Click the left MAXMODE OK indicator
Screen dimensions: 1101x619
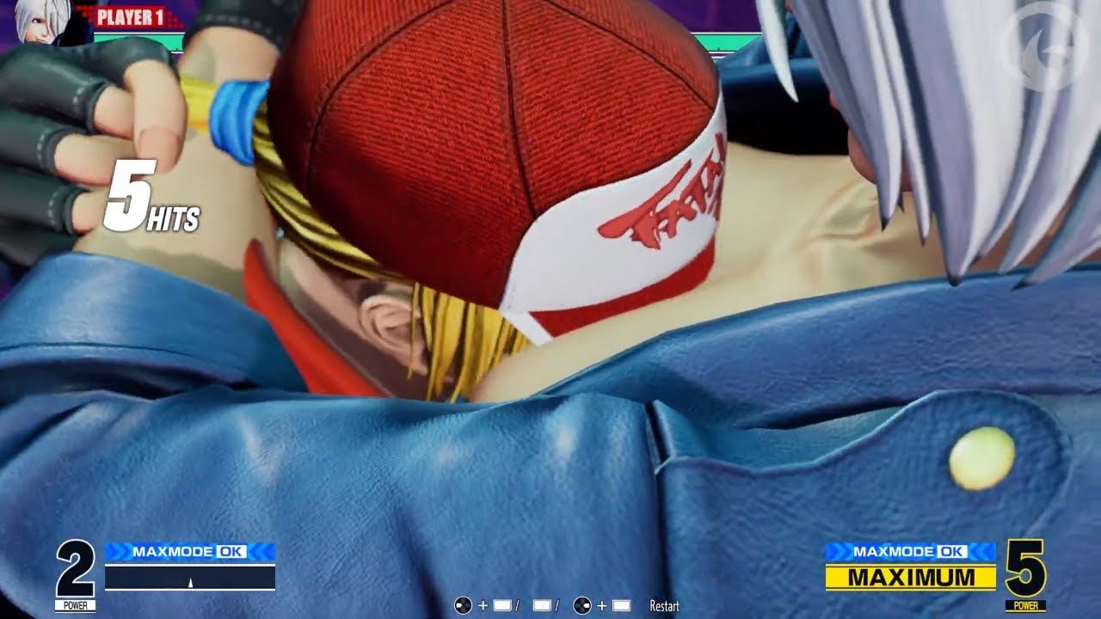coord(190,552)
